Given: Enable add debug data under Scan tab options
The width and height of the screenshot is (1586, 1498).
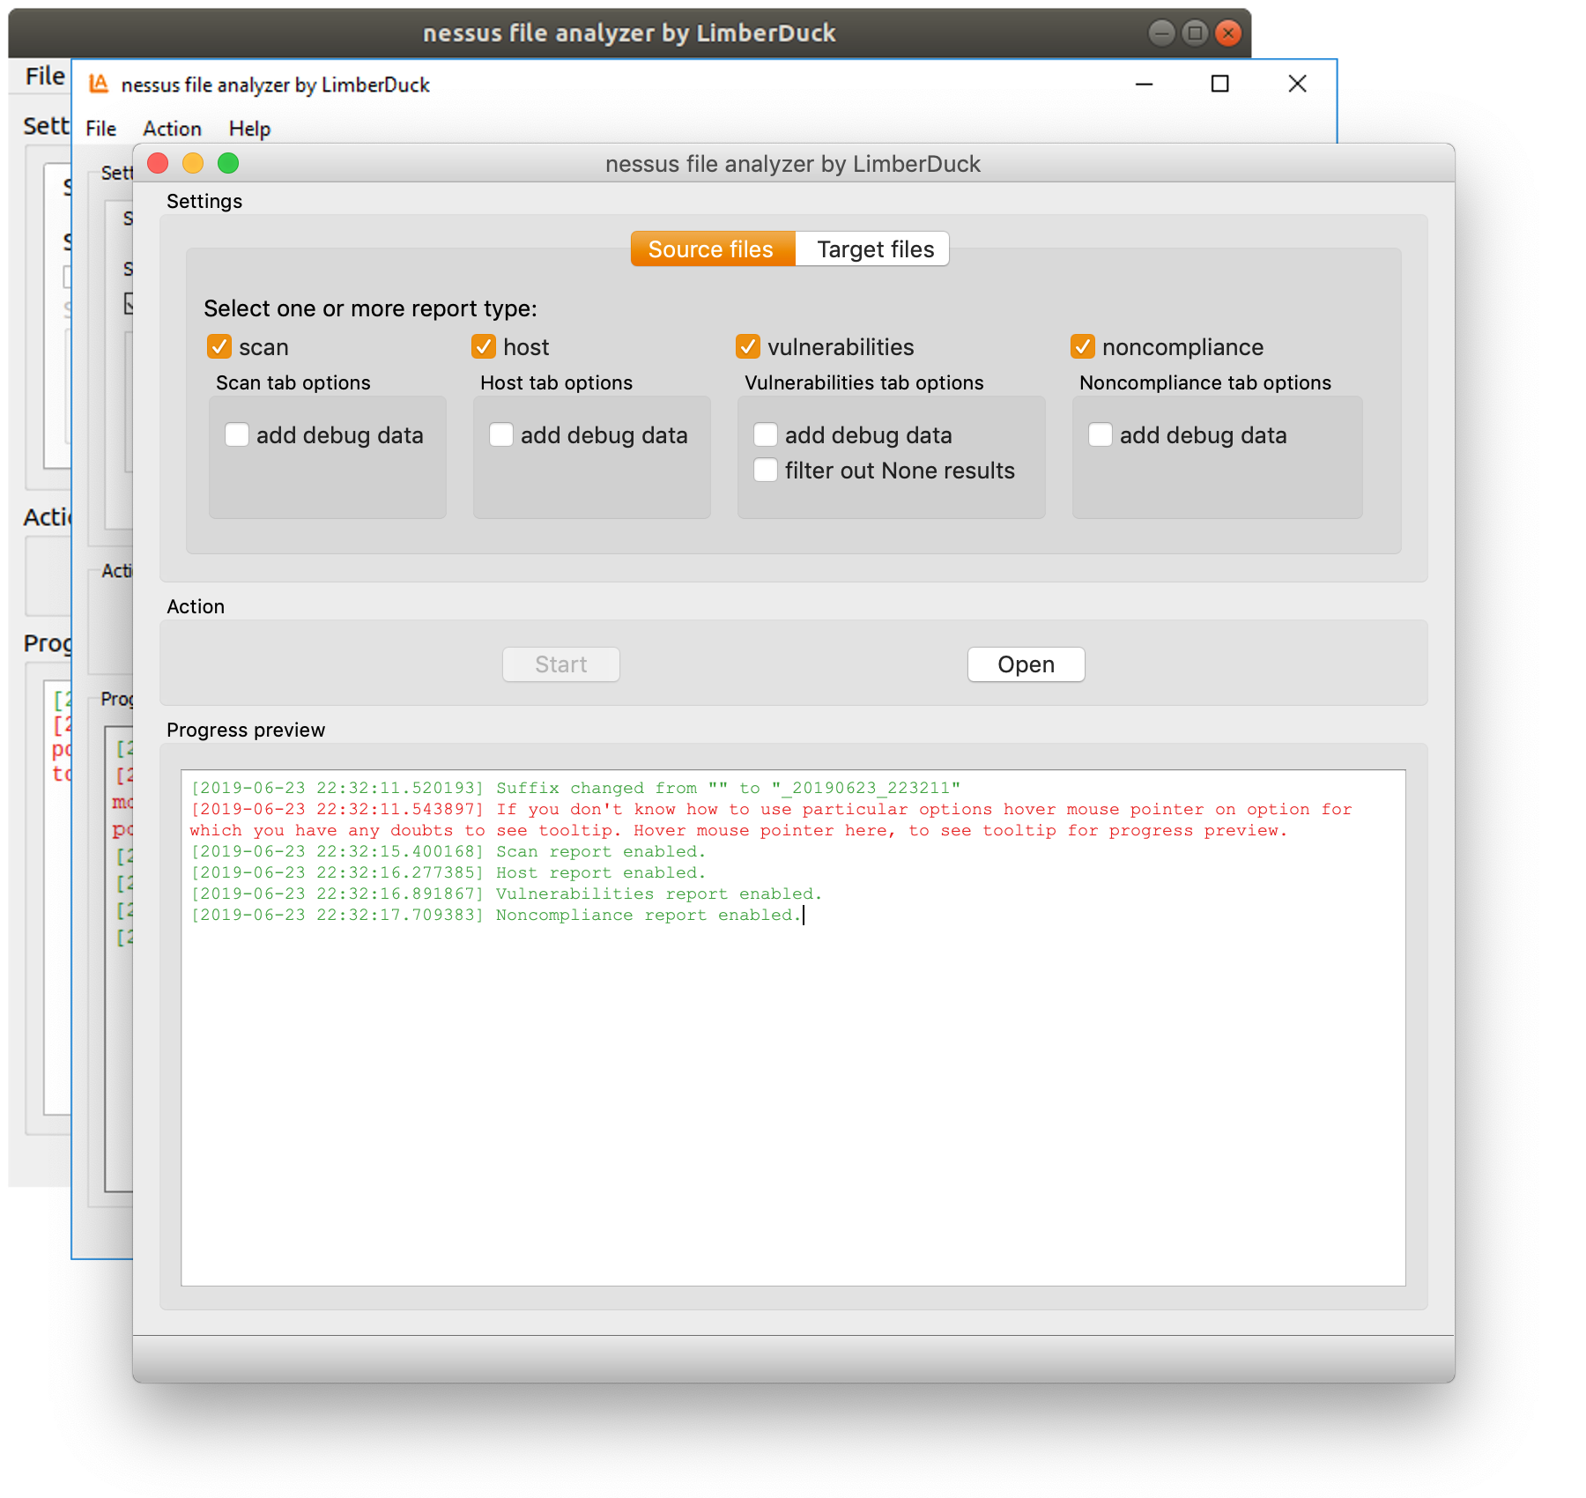Looking at the screenshot, I should pyautogui.click(x=237, y=435).
